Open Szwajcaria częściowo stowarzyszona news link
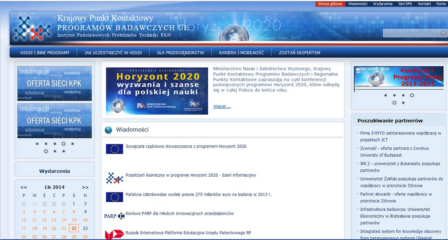The width and height of the screenshot is (448, 240). coord(186,147)
